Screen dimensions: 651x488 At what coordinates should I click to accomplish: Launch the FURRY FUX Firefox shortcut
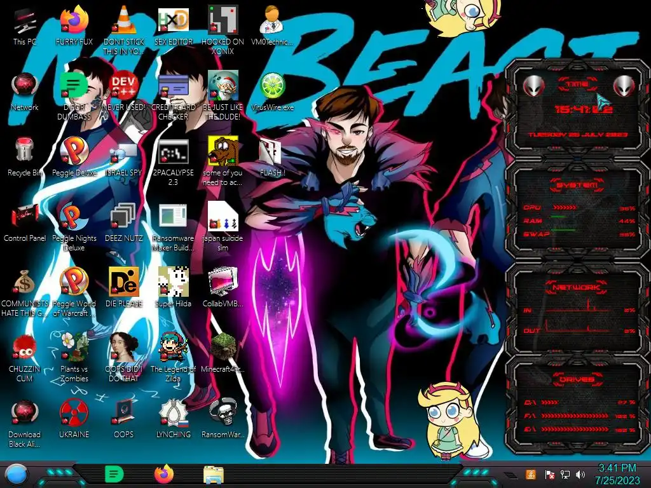click(74, 26)
